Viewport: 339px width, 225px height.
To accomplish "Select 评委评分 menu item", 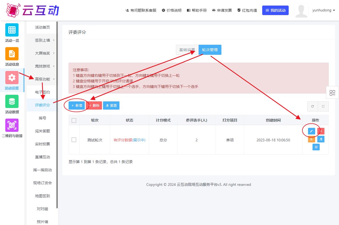I will pyautogui.click(x=42, y=105).
